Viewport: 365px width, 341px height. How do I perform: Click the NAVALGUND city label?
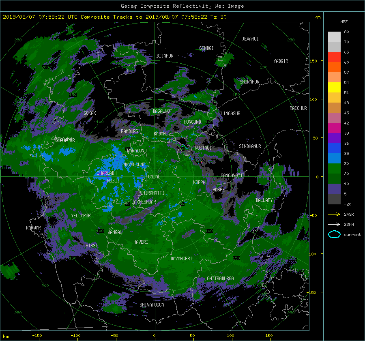pos(134,165)
